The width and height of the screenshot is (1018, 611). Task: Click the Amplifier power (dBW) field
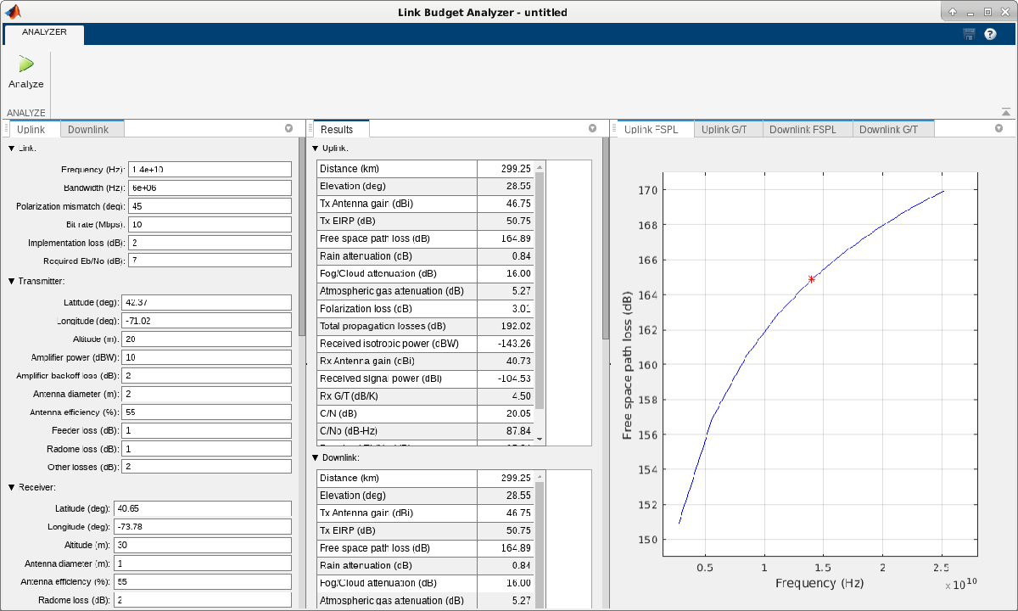(x=206, y=357)
